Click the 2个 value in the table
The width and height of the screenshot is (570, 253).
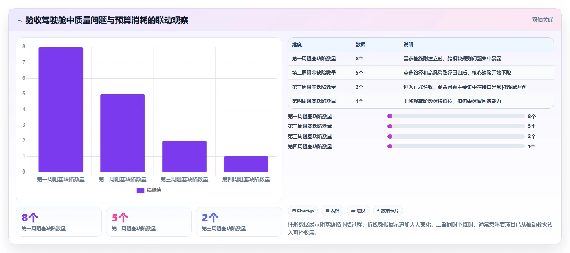(359, 87)
